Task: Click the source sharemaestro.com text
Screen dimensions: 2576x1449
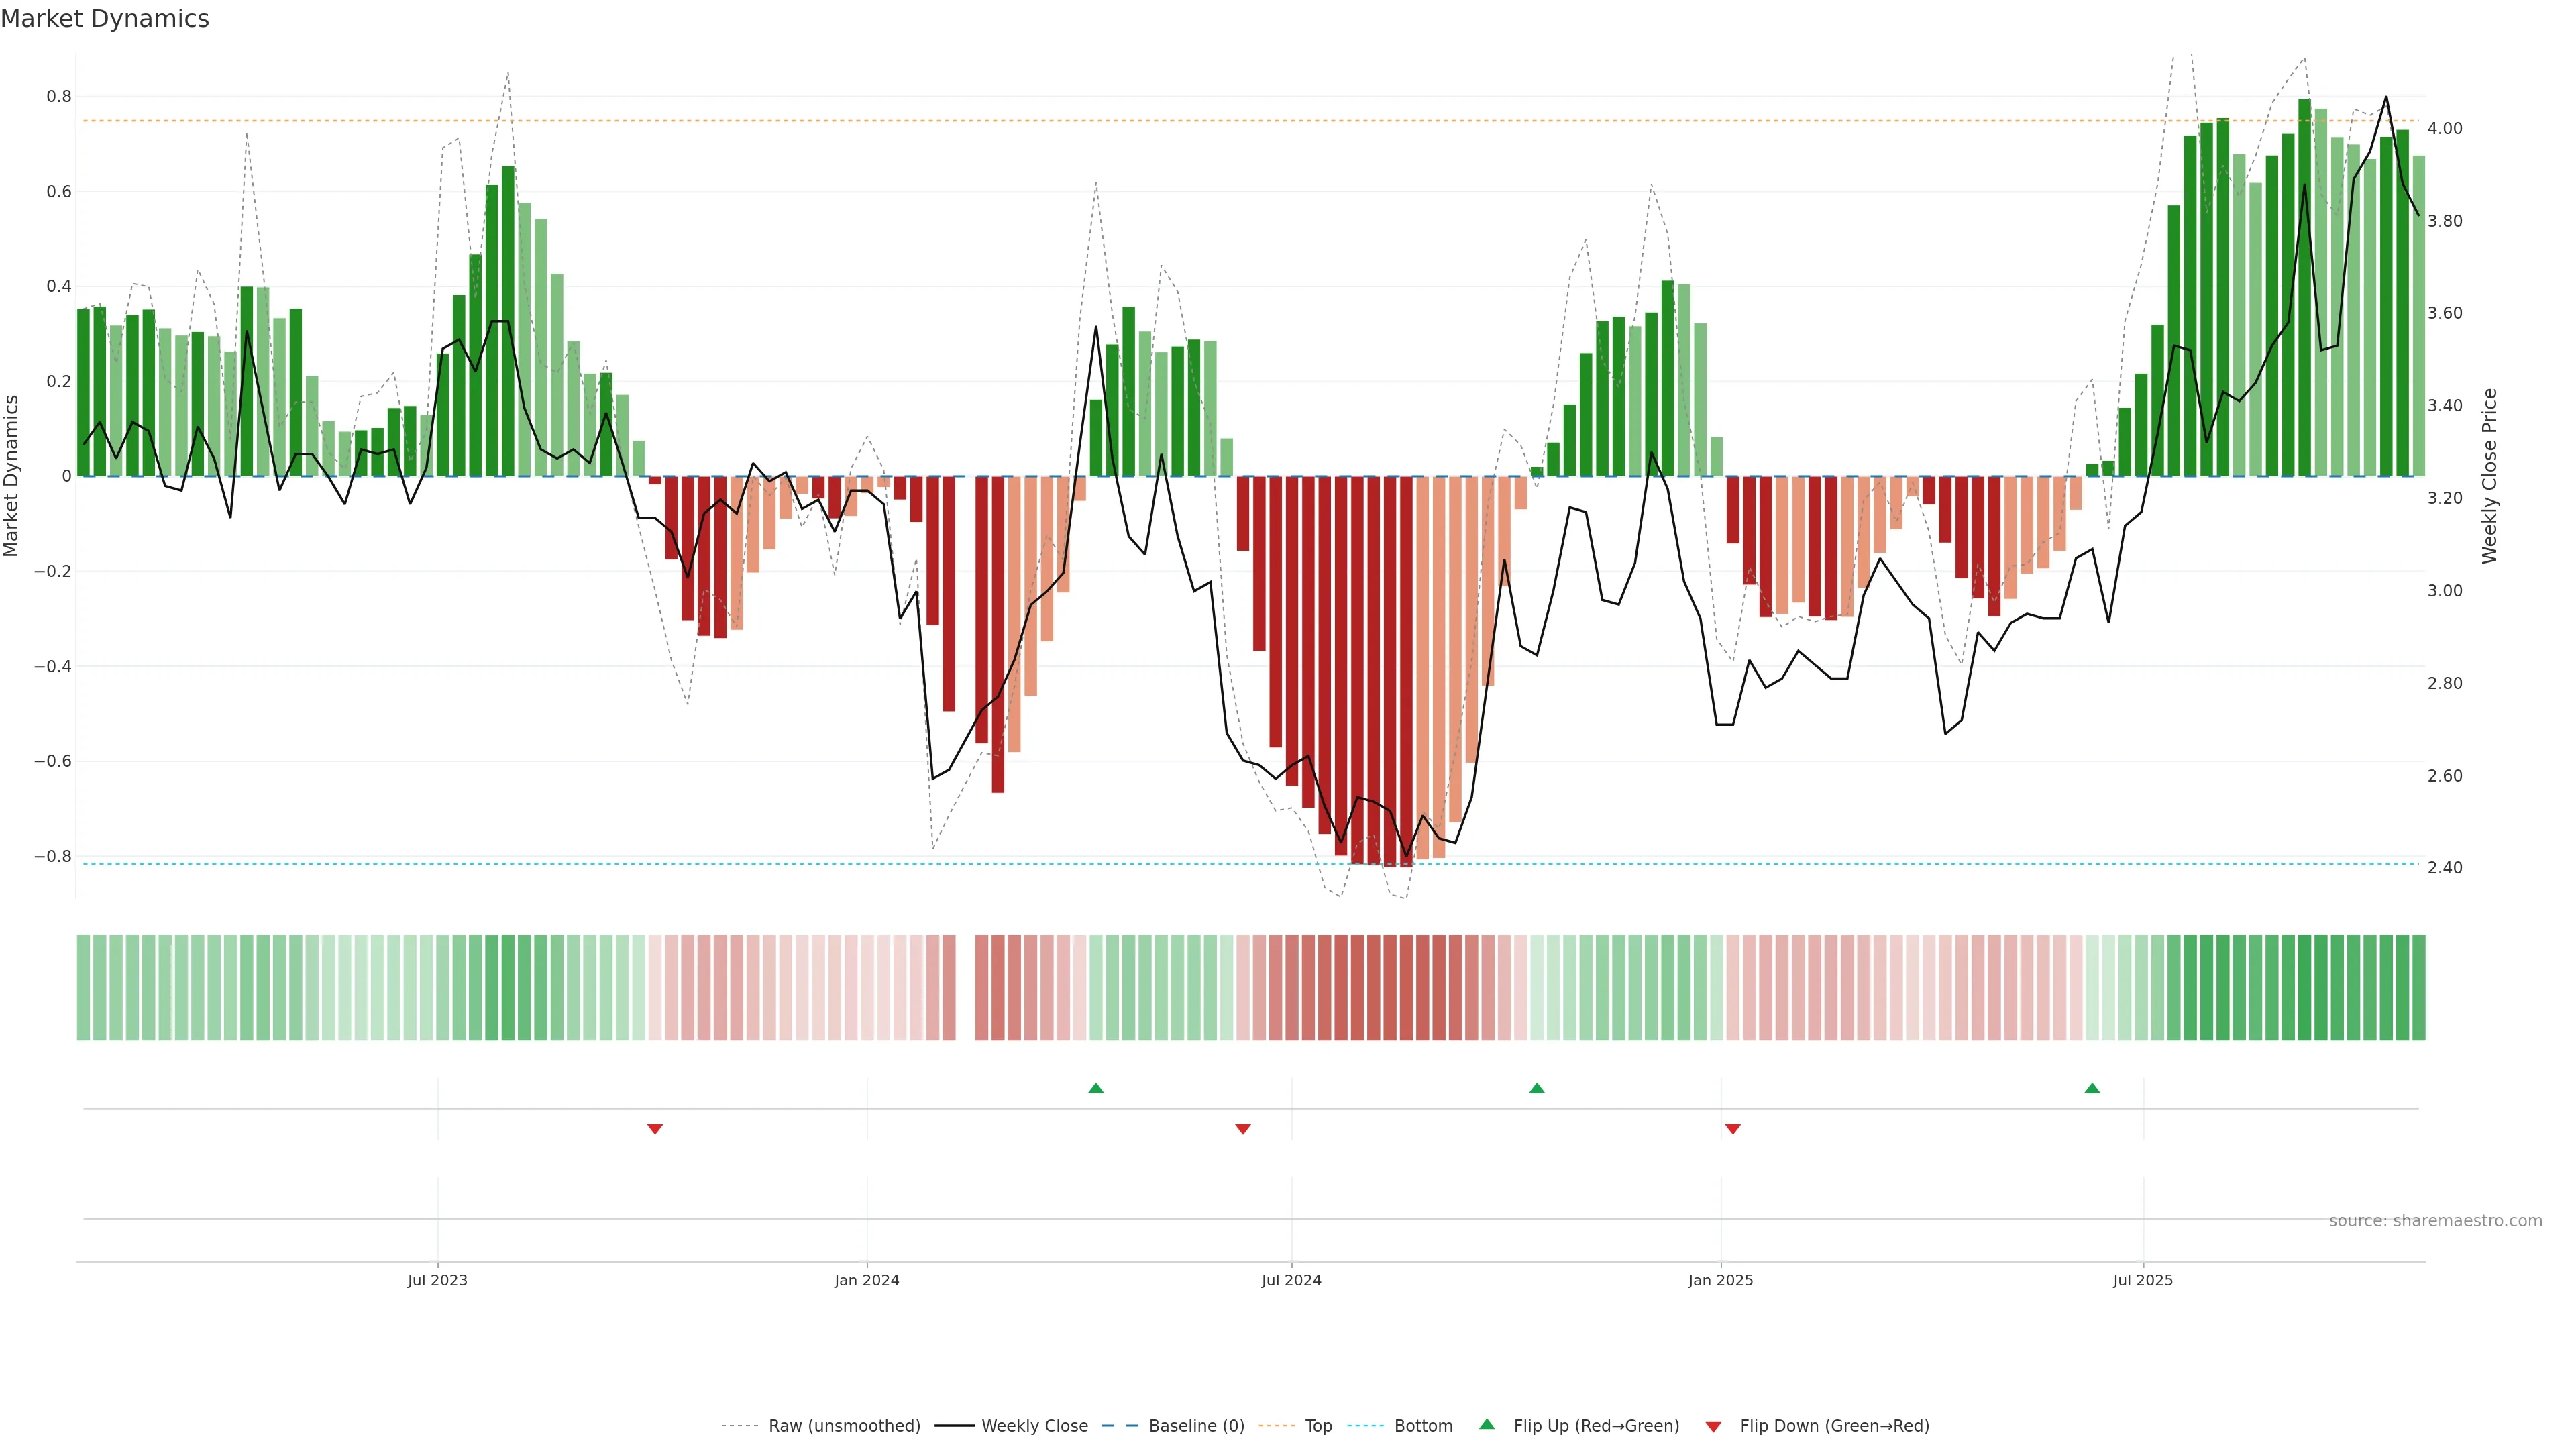Action: [2435, 1220]
